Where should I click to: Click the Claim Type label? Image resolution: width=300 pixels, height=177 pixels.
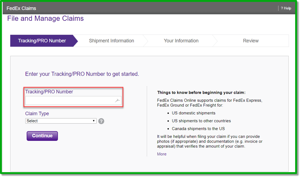(x=37, y=113)
